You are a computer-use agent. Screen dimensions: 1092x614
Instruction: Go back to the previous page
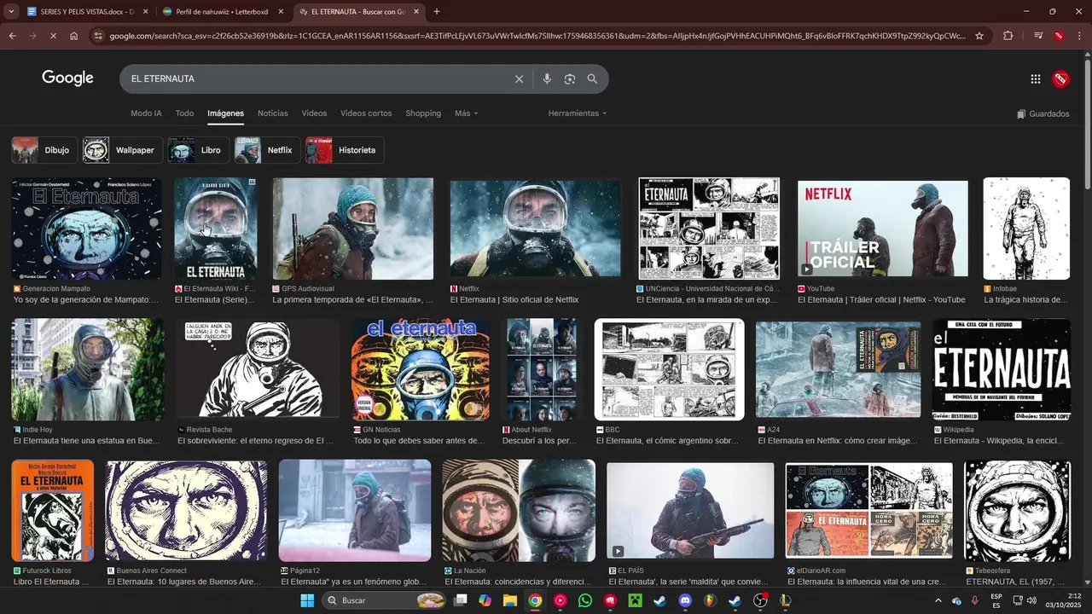click(12, 36)
